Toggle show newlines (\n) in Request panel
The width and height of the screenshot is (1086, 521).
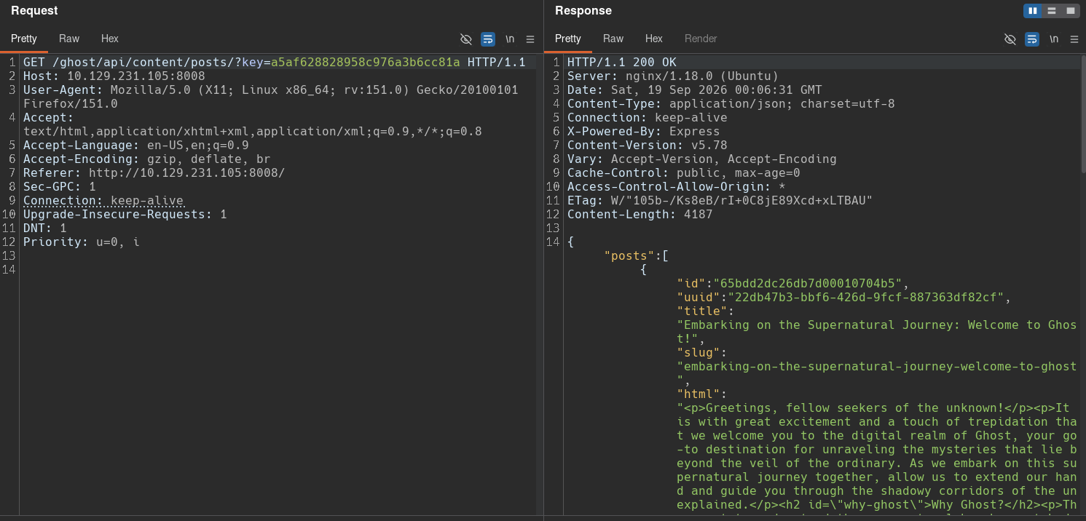pyautogui.click(x=510, y=39)
